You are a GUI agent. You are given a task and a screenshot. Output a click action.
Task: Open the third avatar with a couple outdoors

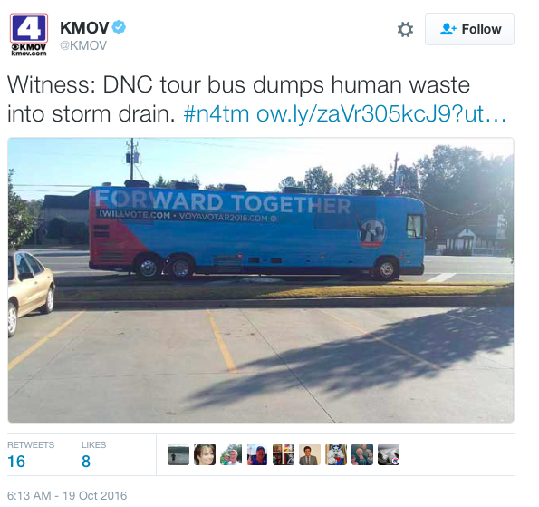(231, 454)
